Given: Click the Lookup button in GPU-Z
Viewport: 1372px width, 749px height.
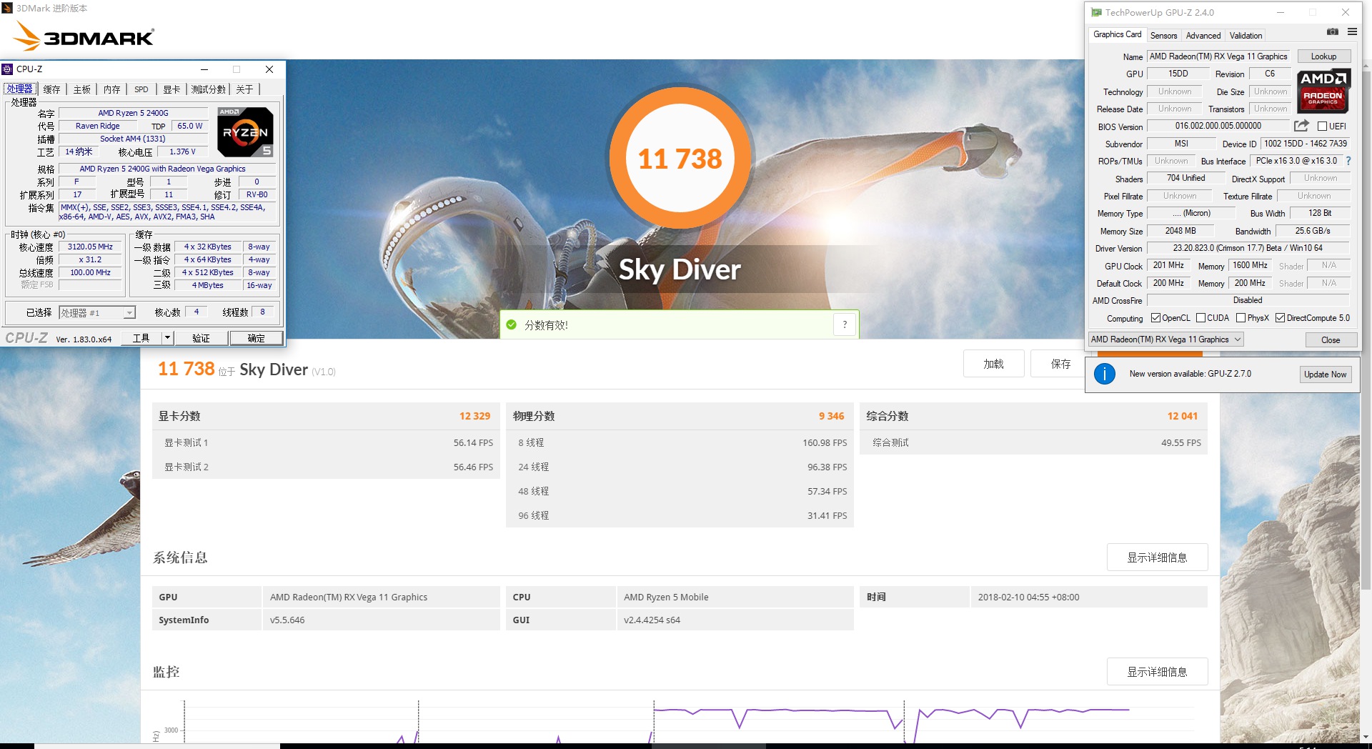Looking at the screenshot, I should pos(1323,56).
